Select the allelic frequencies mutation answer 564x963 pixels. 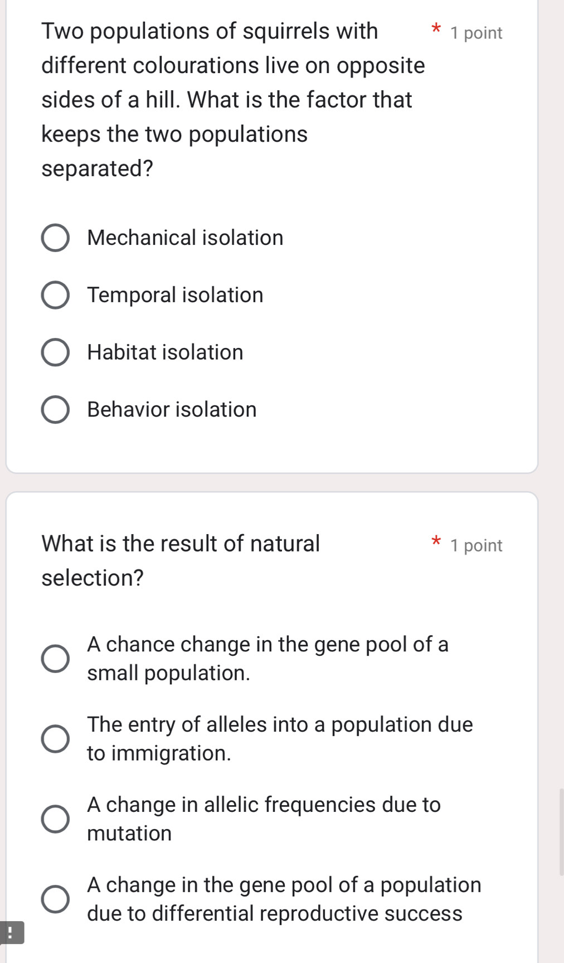click(x=56, y=819)
